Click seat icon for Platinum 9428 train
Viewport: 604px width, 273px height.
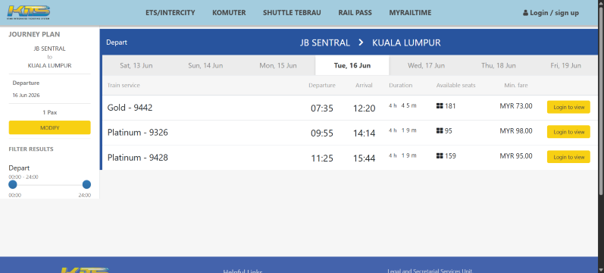[440, 155]
